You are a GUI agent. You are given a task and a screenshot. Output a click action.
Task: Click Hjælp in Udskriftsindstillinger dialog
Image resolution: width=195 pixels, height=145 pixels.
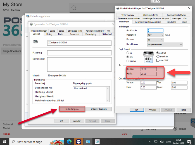click(x=184, y=110)
